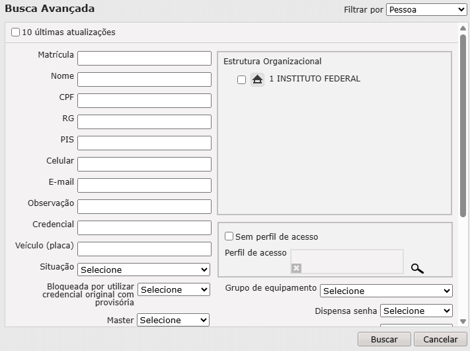Click the magnifier icon for Perfil de acesso
Screen dimensions: 470x351
pos(417,268)
